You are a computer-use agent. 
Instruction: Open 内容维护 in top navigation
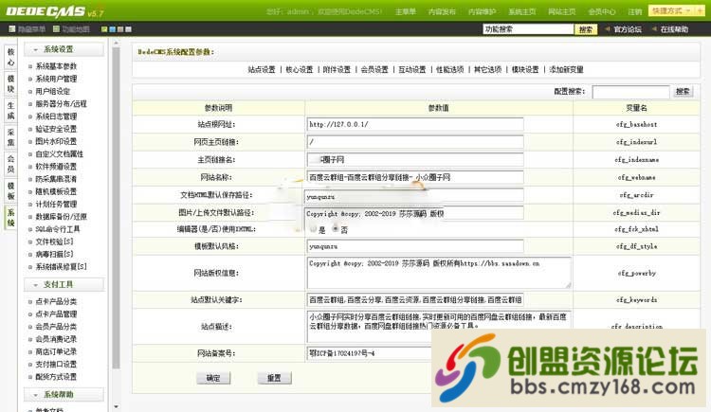click(482, 11)
